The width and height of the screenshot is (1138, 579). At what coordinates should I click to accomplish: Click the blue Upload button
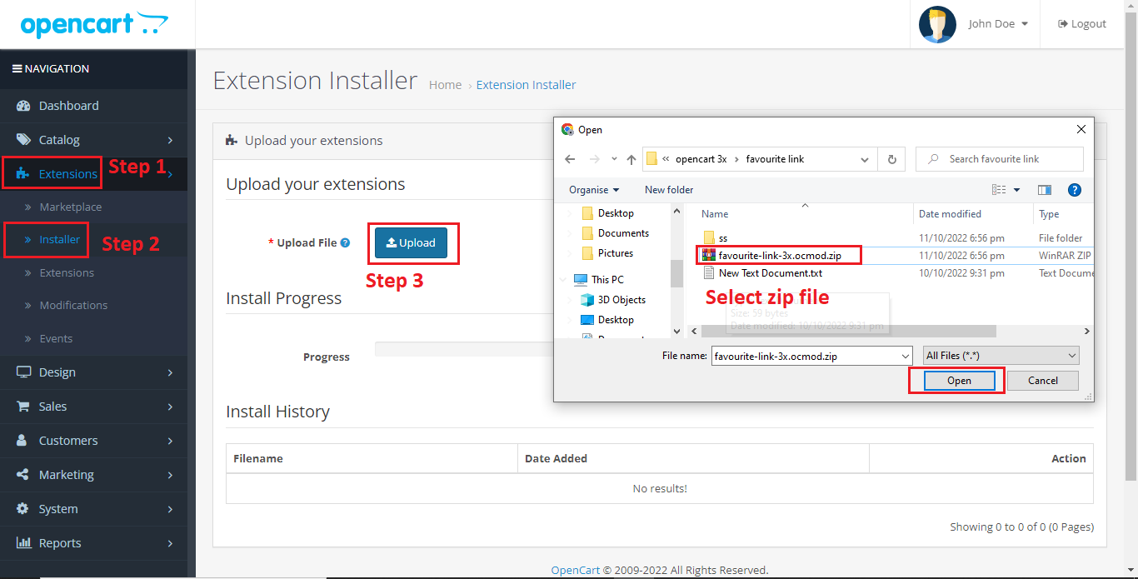[x=411, y=242]
